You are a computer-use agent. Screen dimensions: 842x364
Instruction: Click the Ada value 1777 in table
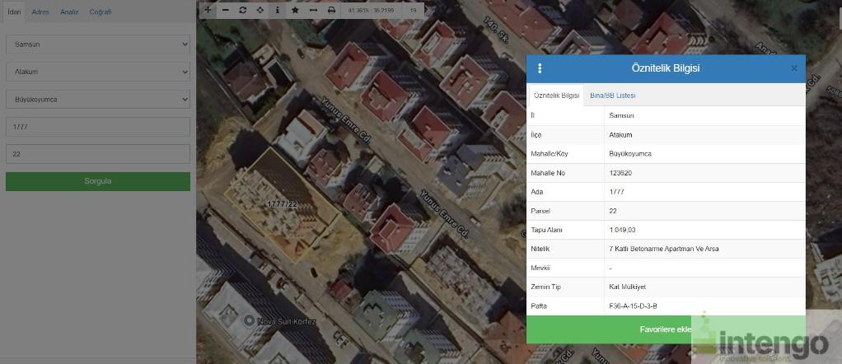(x=616, y=192)
